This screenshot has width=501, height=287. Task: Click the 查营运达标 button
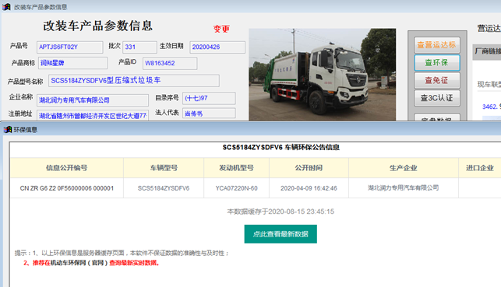[437, 45]
